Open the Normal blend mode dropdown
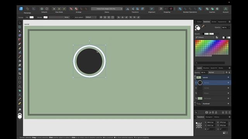The width and height of the screenshot is (248, 139). 216,73
